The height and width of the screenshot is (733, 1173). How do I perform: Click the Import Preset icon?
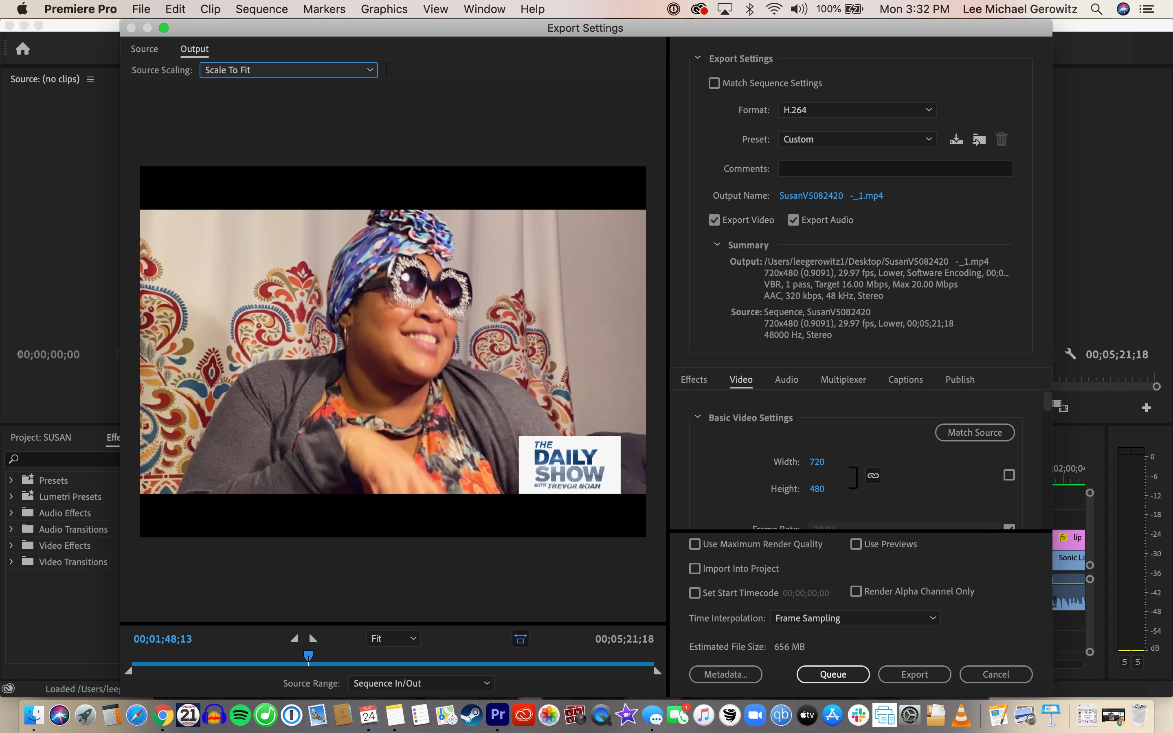coord(979,139)
